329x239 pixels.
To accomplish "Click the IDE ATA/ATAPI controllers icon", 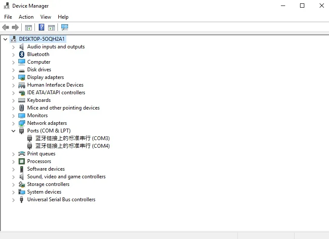I will pos(22,93).
